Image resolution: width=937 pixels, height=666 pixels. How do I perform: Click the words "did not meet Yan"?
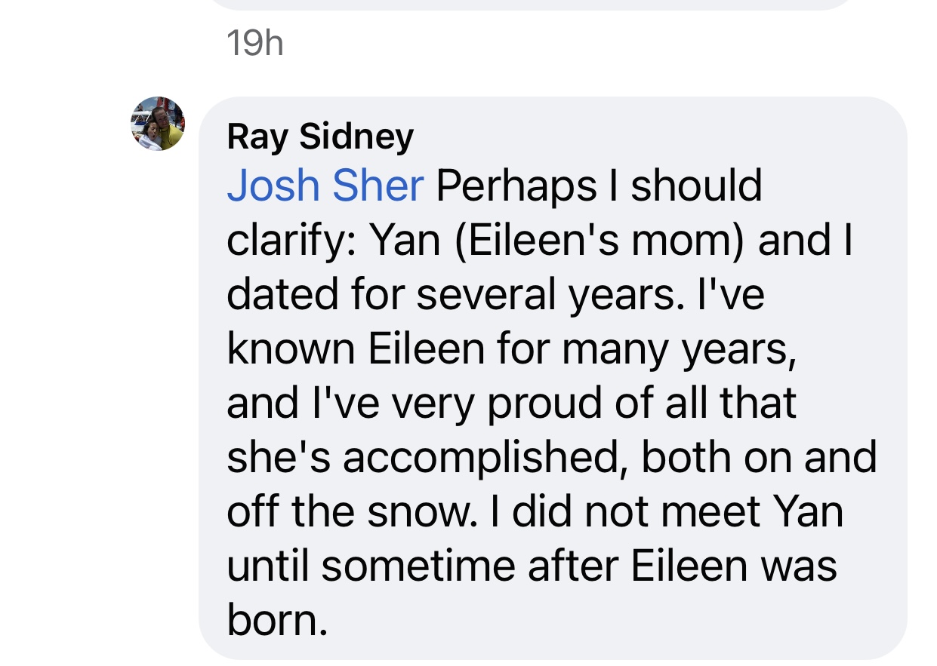[x=677, y=511]
